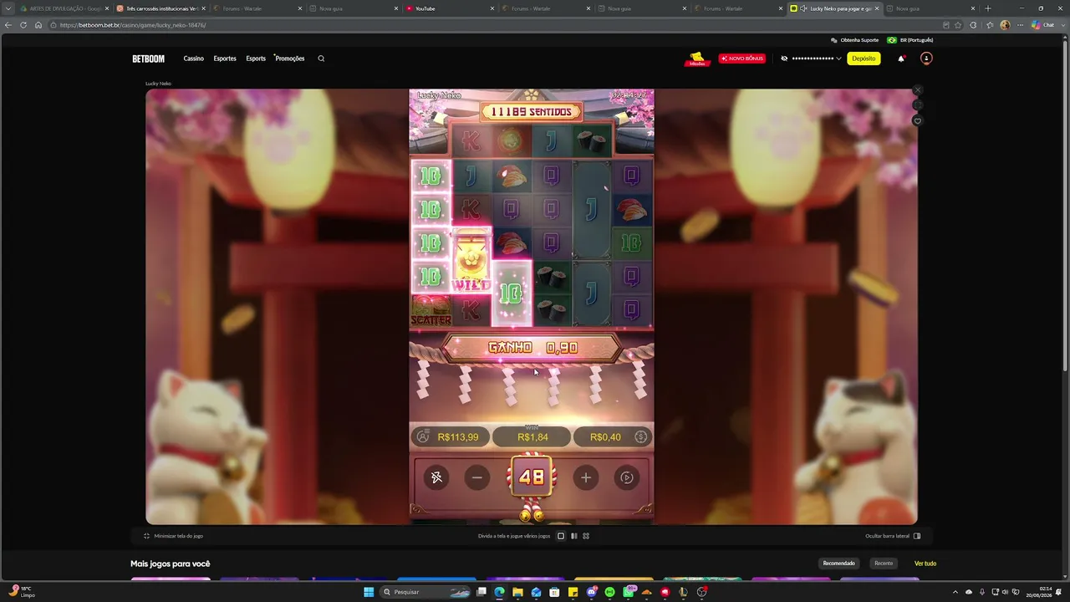1070x602 pixels.
Task: Go to the browser home page
Action: (38, 25)
